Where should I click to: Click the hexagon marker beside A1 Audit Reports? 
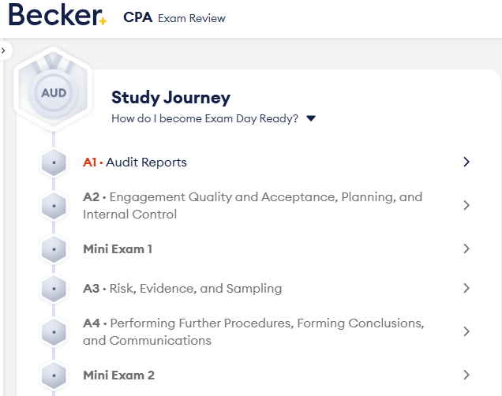(x=54, y=163)
